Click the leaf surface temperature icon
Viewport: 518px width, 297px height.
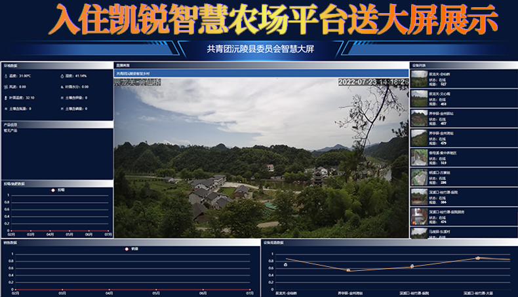click(x=6, y=97)
